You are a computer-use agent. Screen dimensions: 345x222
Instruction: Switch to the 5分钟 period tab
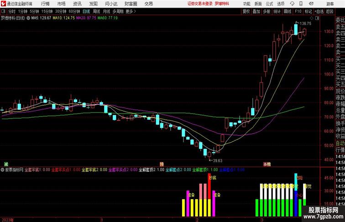click(34, 11)
